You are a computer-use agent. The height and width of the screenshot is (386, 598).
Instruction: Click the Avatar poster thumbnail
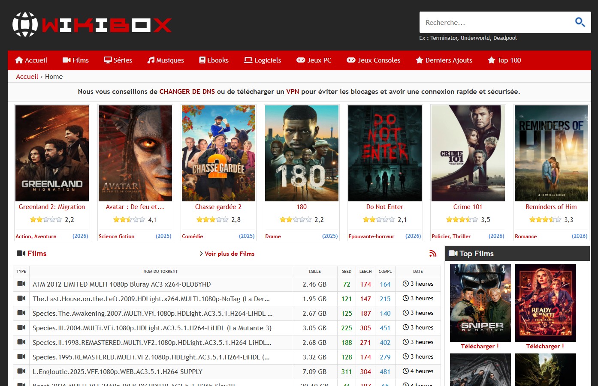tap(135, 153)
